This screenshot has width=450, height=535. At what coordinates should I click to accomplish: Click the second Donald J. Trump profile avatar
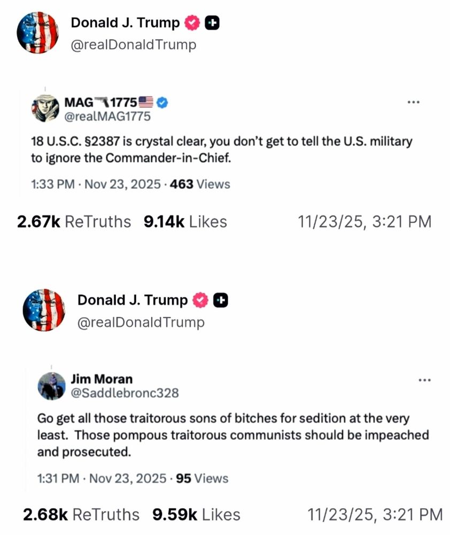click(44, 310)
